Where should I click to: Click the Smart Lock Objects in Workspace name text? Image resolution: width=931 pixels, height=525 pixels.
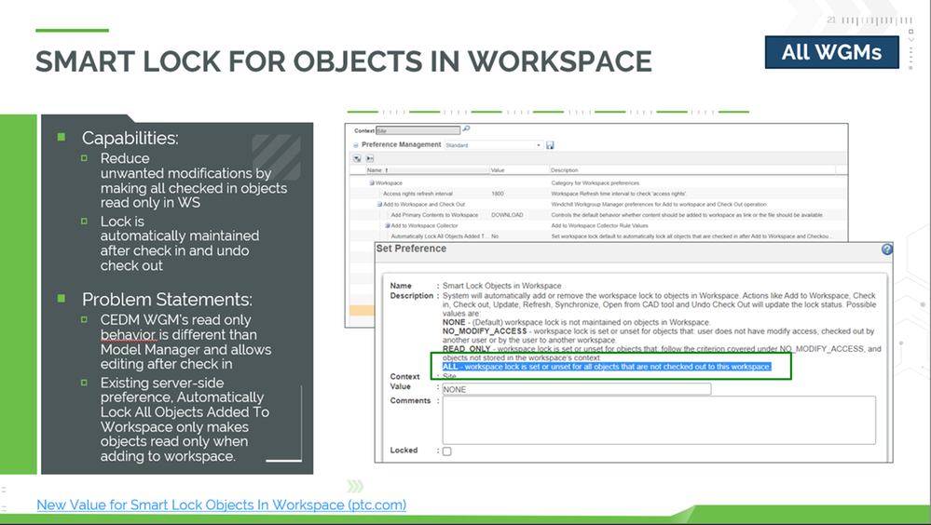click(501, 286)
